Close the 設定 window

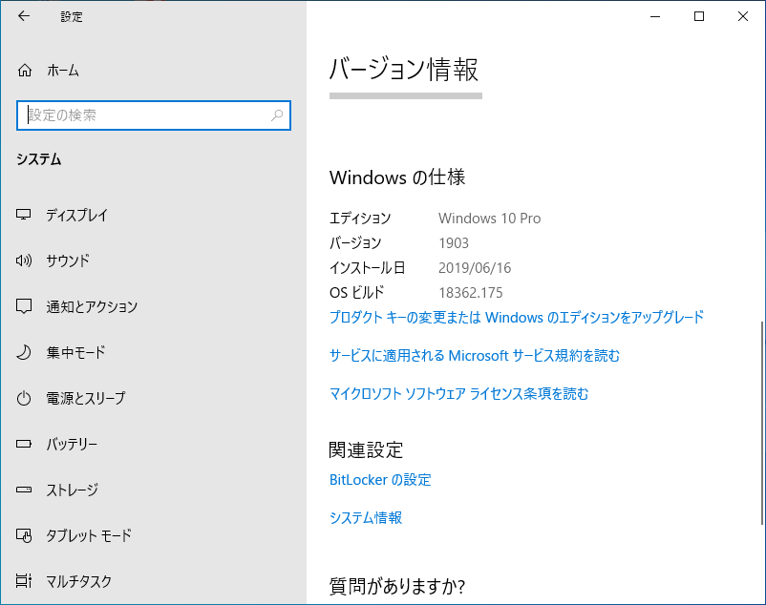(743, 16)
